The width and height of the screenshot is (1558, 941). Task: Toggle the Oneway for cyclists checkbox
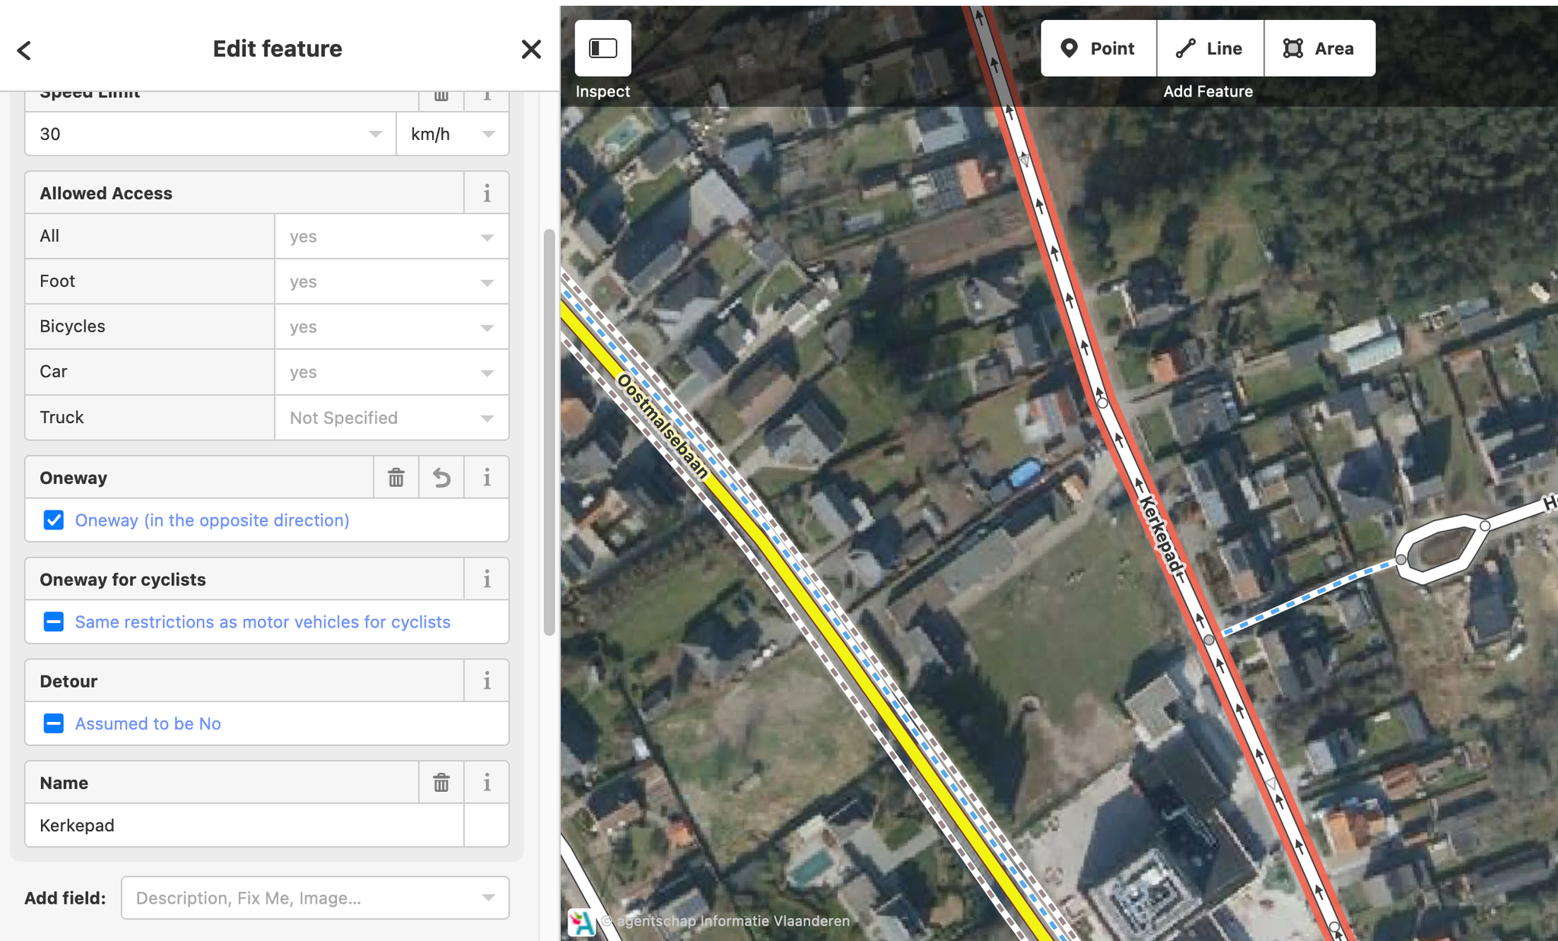(x=53, y=622)
